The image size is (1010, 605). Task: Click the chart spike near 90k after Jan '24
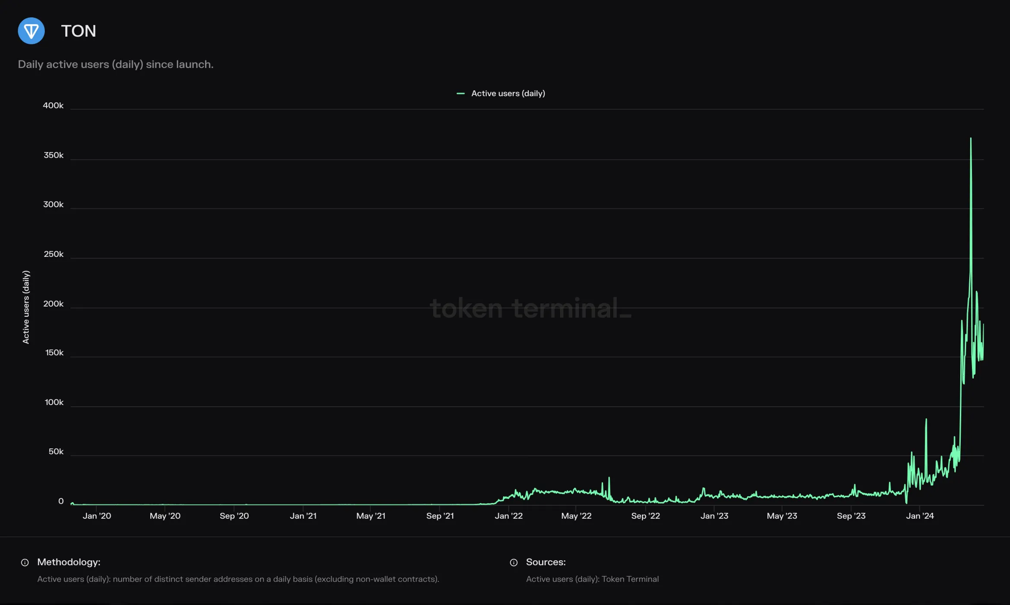(x=926, y=419)
